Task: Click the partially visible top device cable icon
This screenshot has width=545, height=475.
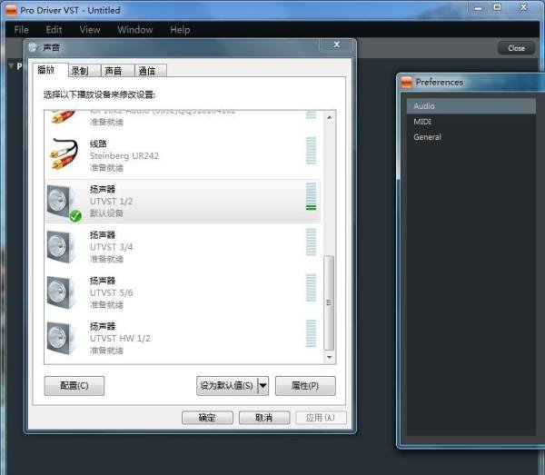Action: (x=64, y=117)
